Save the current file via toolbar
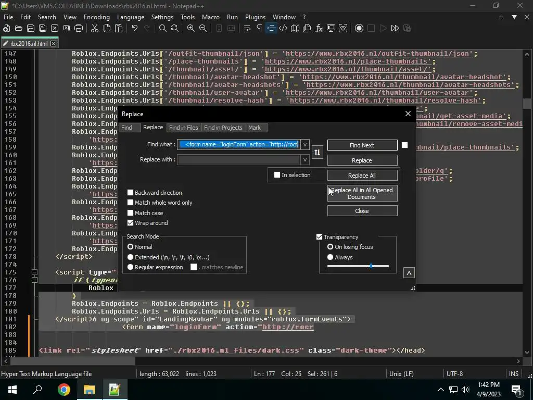The width and height of the screenshot is (533, 400). 31,28
